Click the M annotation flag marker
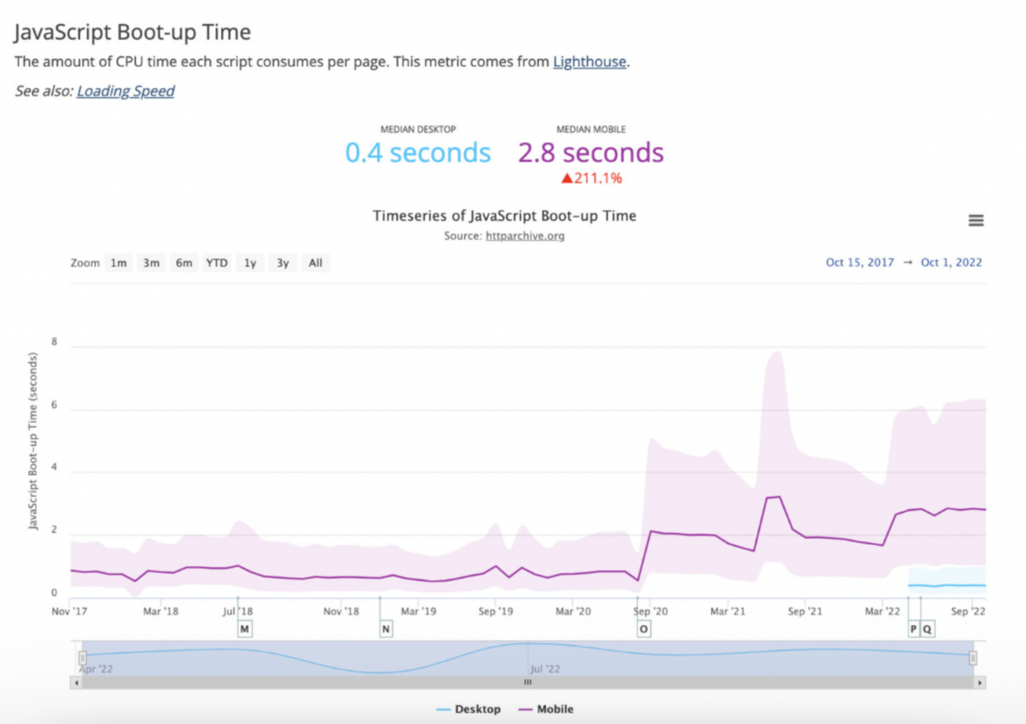Image resolution: width=1026 pixels, height=724 pixels. click(x=244, y=629)
